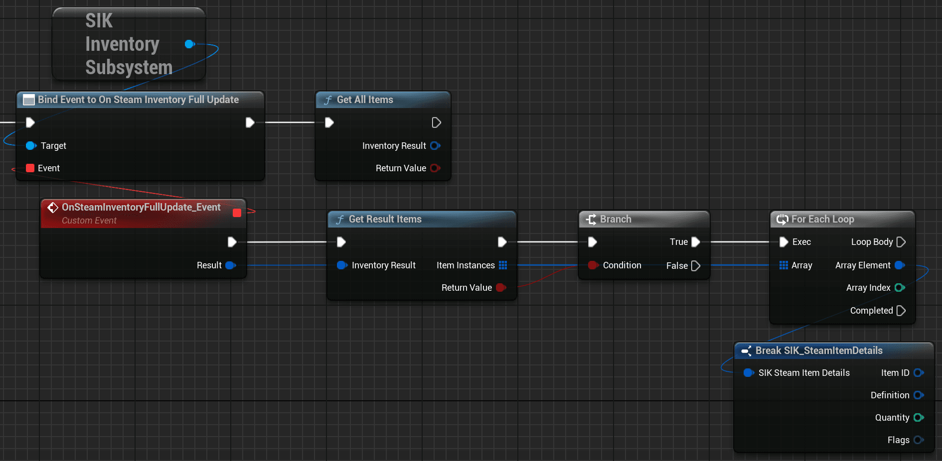Click the input exec pin on Get All Items
Image resolution: width=942 pixels, height=461 pixels.
[329, 122]
